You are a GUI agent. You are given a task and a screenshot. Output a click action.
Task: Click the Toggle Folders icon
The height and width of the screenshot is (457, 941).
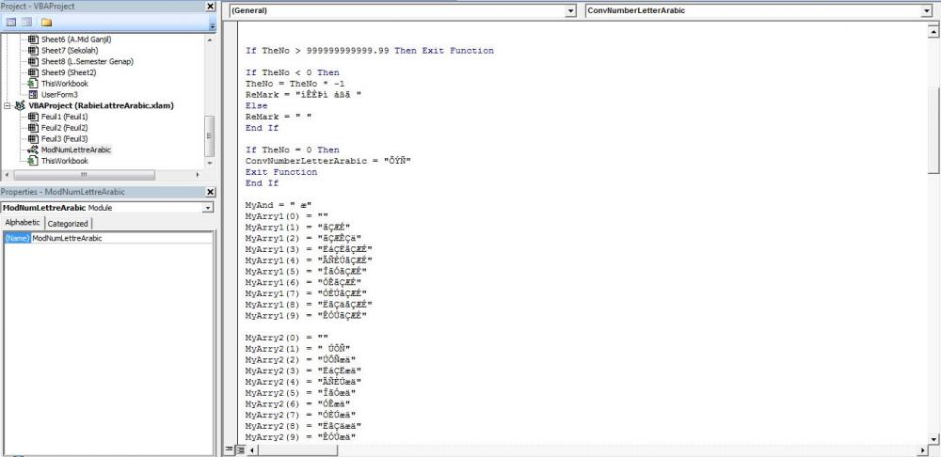tap(46, 22)
